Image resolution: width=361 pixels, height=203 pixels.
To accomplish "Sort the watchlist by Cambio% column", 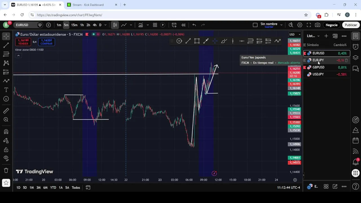I will [340, 45].
